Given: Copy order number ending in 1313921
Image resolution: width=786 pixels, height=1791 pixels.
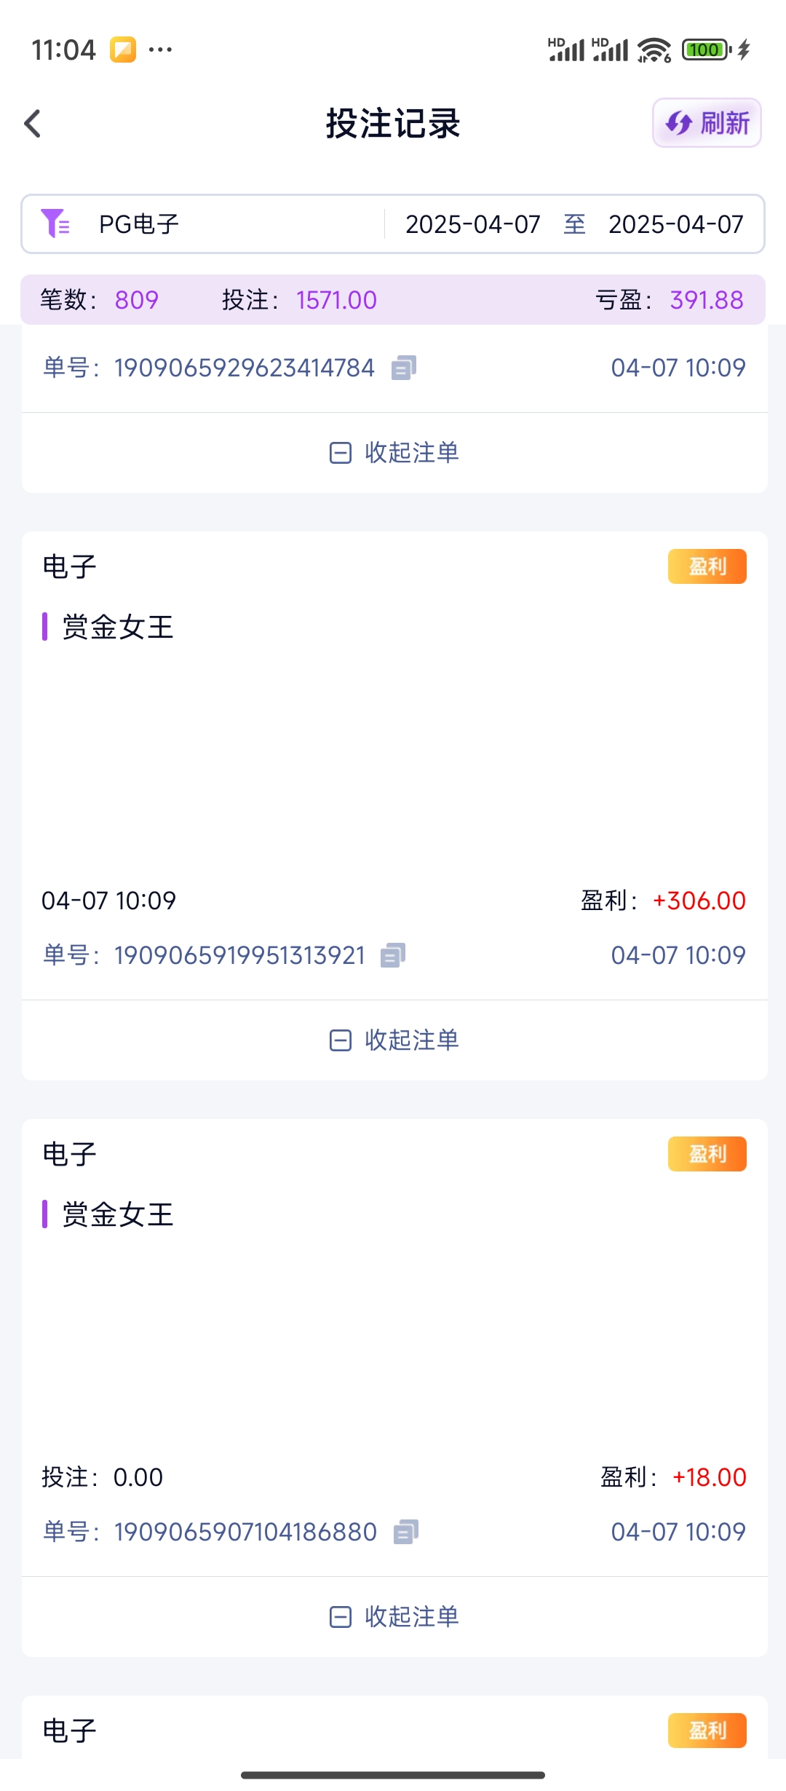Looking at the screenshot, I should point(393,955).
